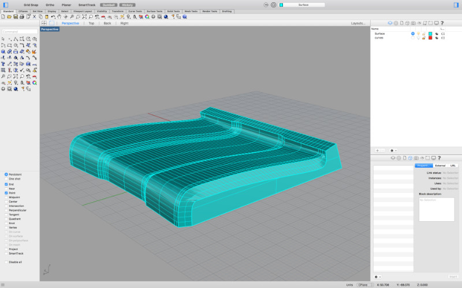Toggle the History button
The image size is (462, 288).
click(x=127, y=5)
